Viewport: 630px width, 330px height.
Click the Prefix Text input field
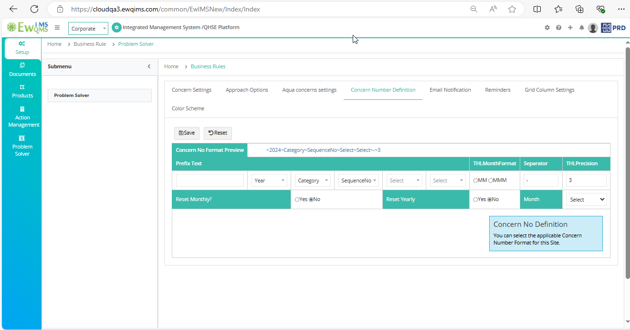tap(210, 181)
